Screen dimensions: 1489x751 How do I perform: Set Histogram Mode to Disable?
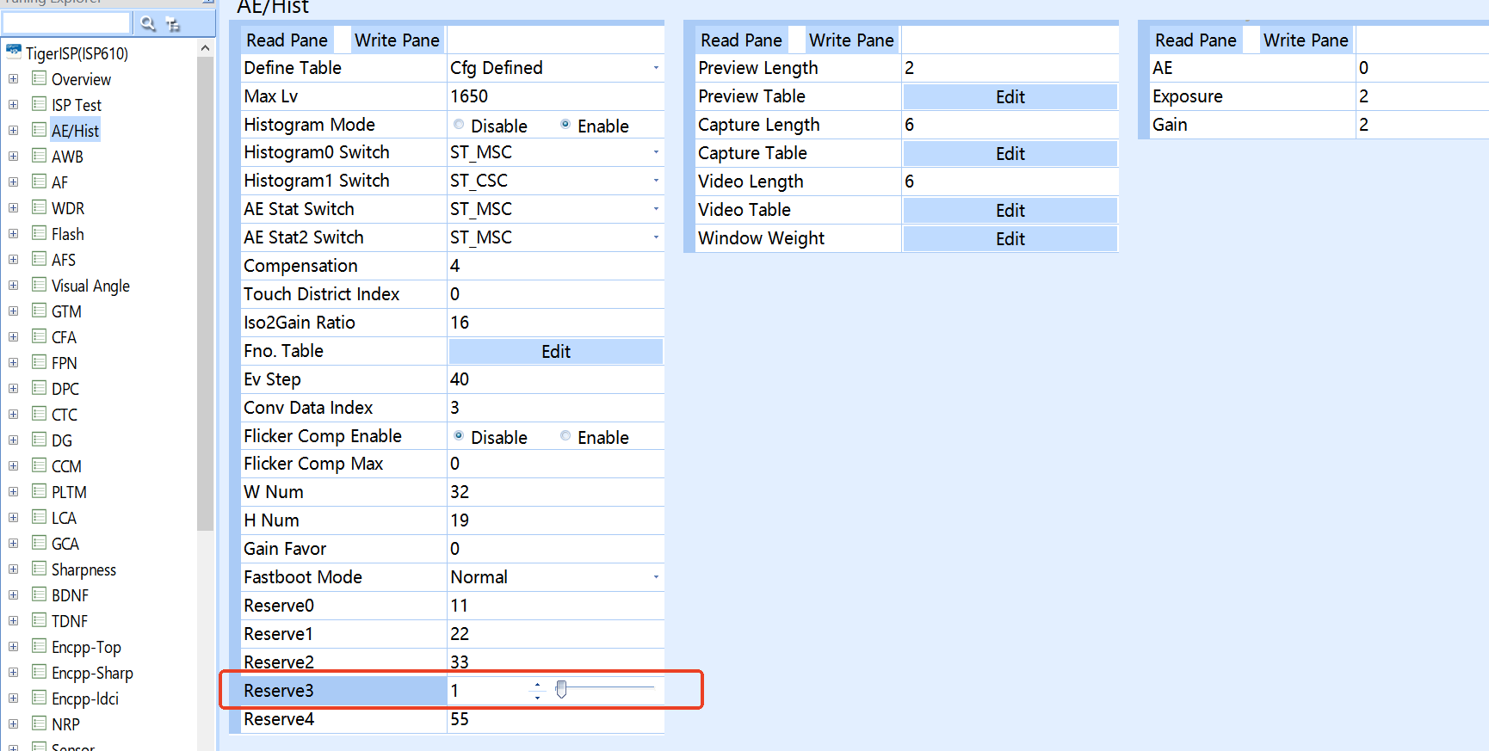click(459, 125)
